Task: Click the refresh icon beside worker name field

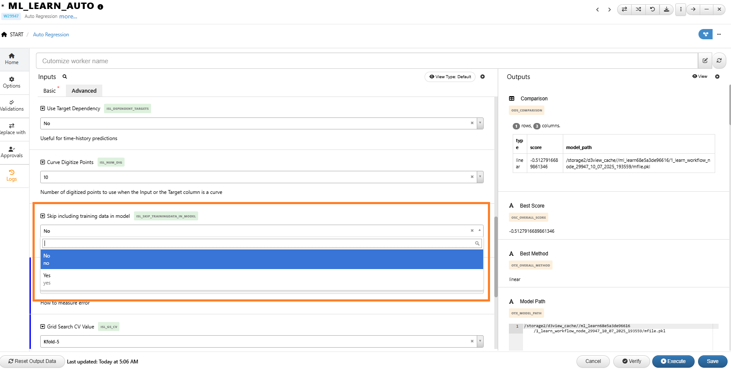Action: pyautogui.click(x=719, y=61)
